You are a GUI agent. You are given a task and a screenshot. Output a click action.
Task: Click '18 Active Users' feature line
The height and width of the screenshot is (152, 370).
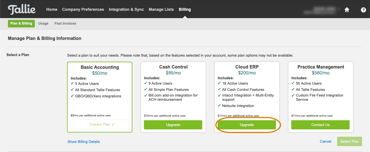[x=235, y=84]
